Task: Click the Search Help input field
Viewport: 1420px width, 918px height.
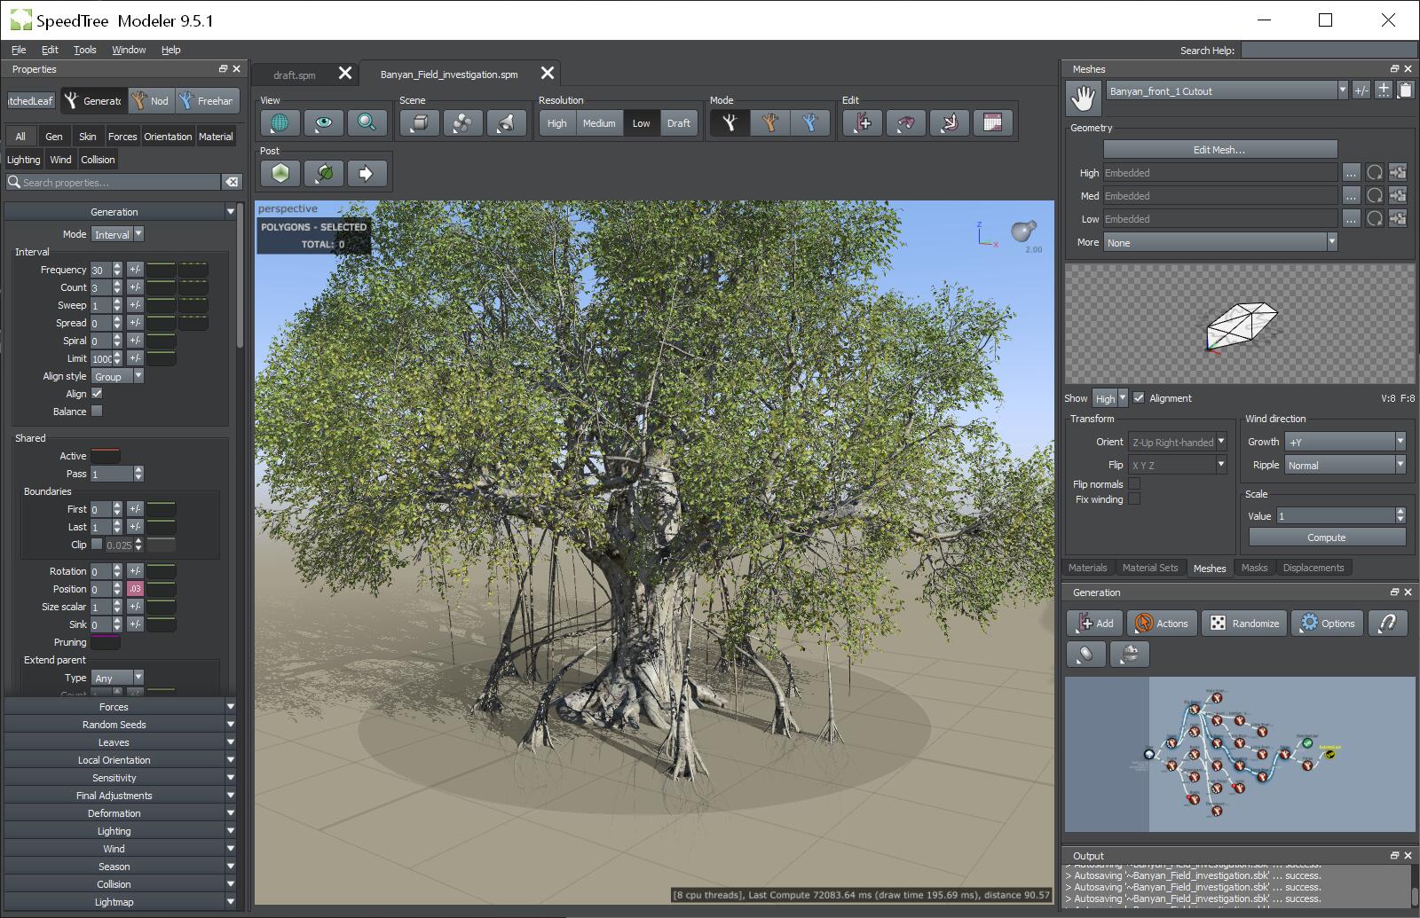Action: click(1328, 51)
